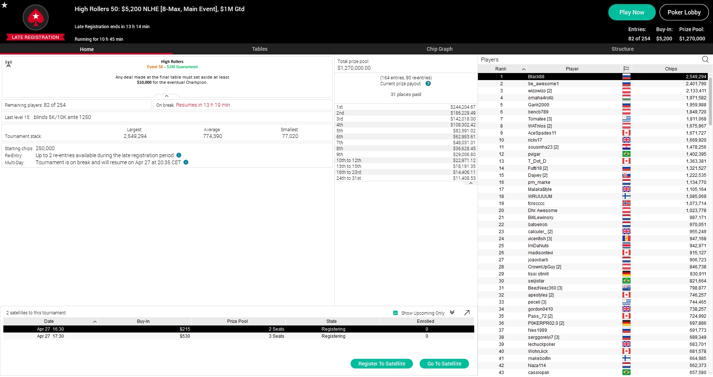Select player cassiopak row

[x=593, y=373]
